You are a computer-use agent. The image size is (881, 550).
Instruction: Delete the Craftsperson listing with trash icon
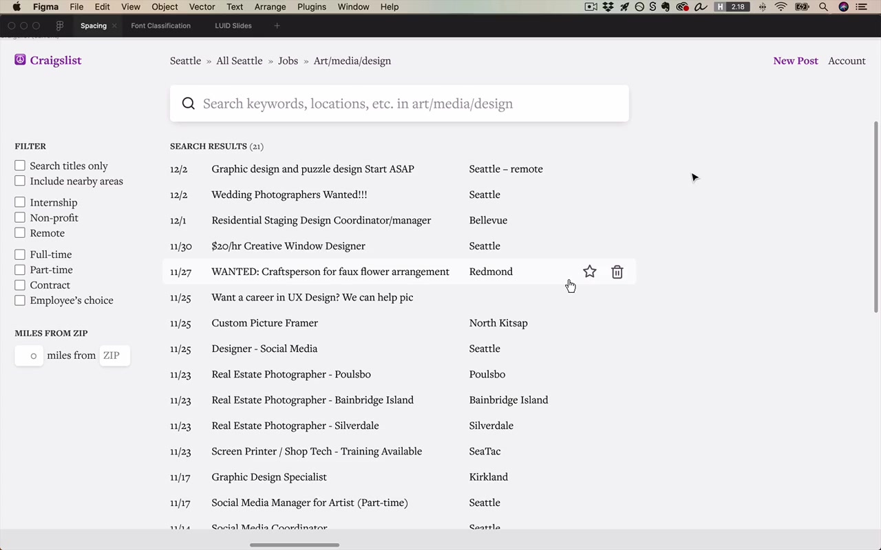[x=617, y=272]
